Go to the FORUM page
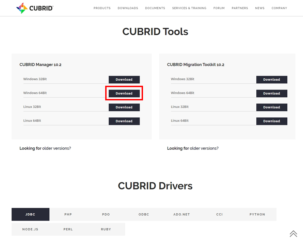 pyautogui.click(x=219, y=8)
